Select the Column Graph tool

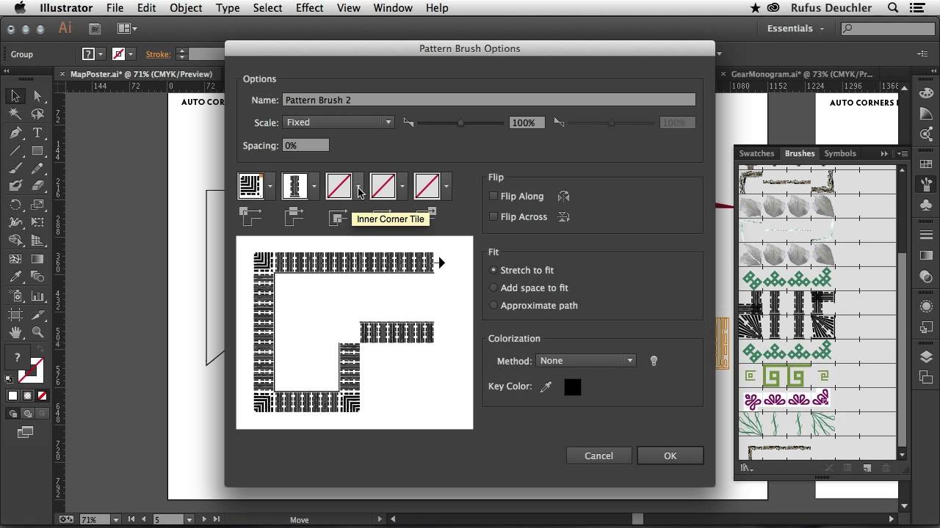point(37,296)
